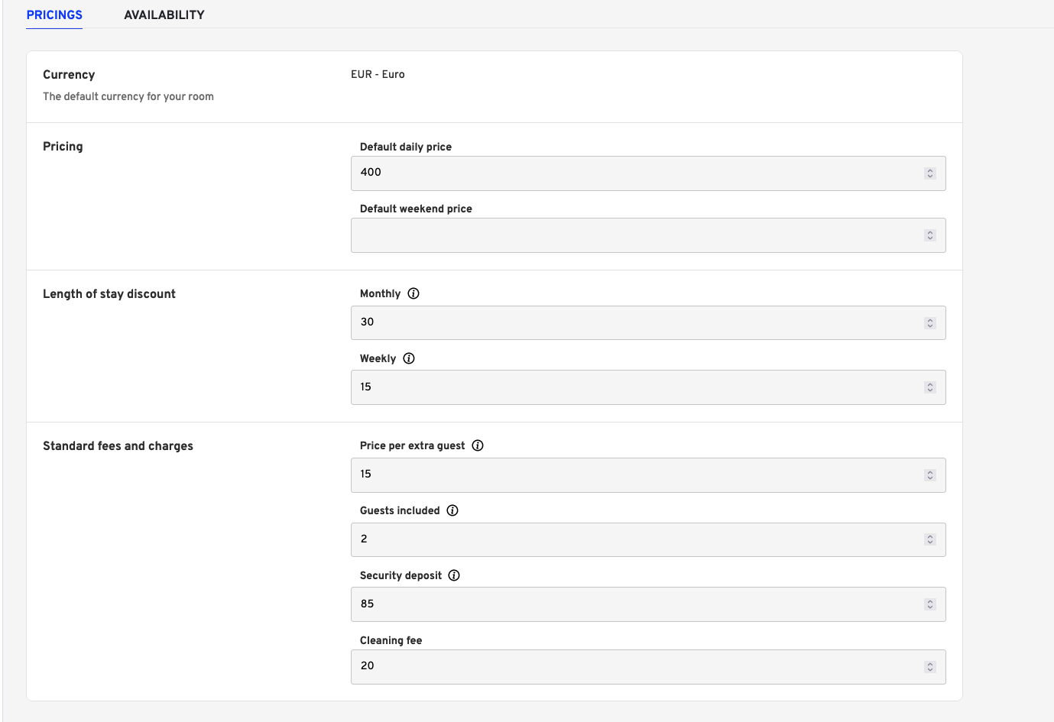1054x722 pixels.
Task: Click 'The default currency for your room' text
Action: point(128,96)
